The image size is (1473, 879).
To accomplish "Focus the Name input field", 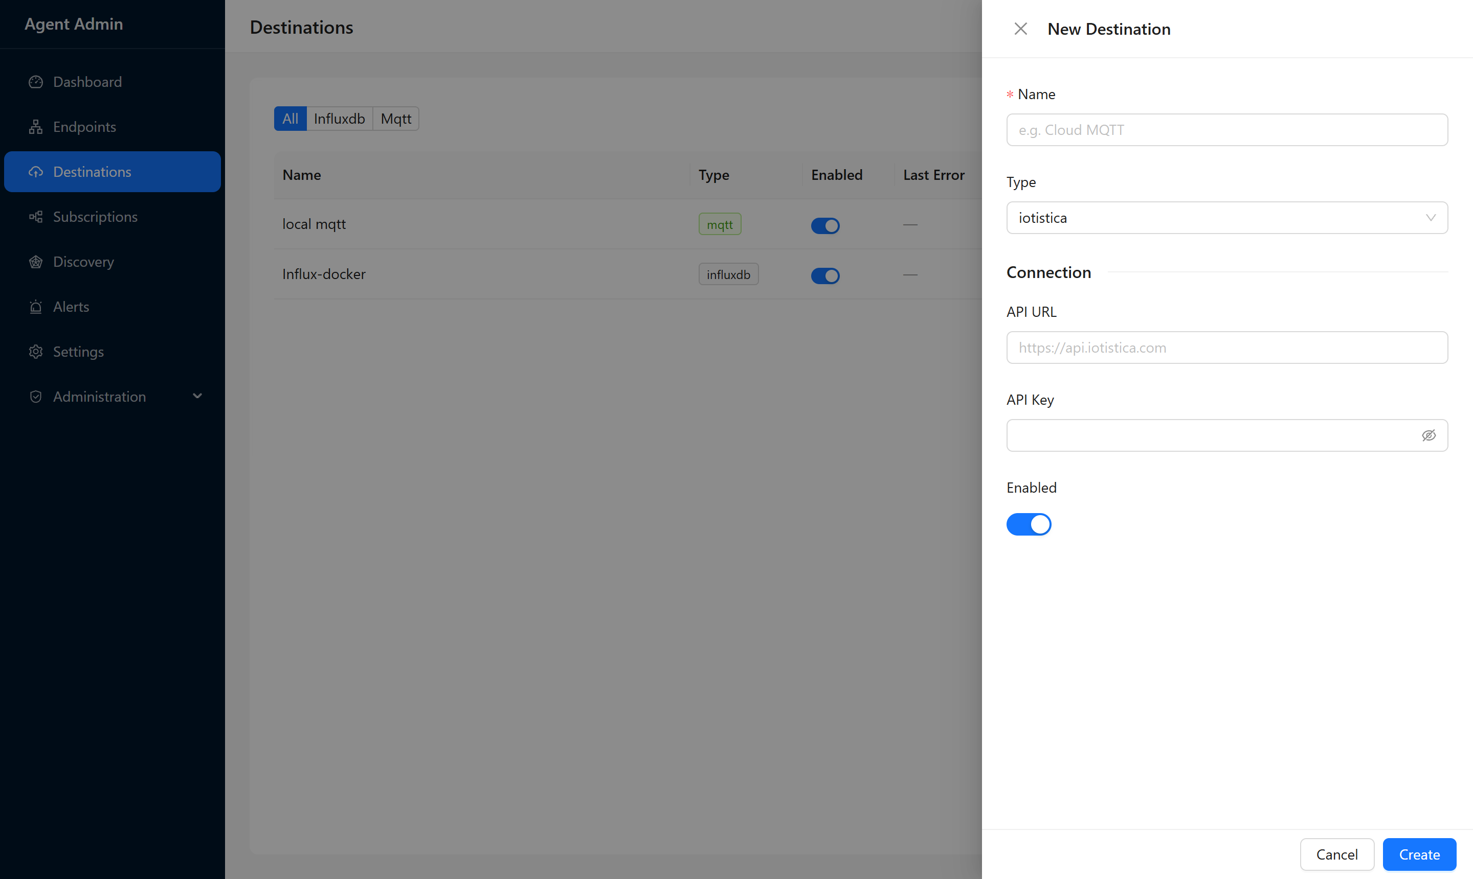I will pyautogui.click(x=1226, y=130).
